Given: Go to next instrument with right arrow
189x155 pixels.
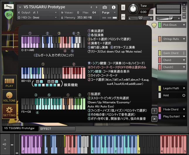Looking at the screenshot, I should coord(97,7).
